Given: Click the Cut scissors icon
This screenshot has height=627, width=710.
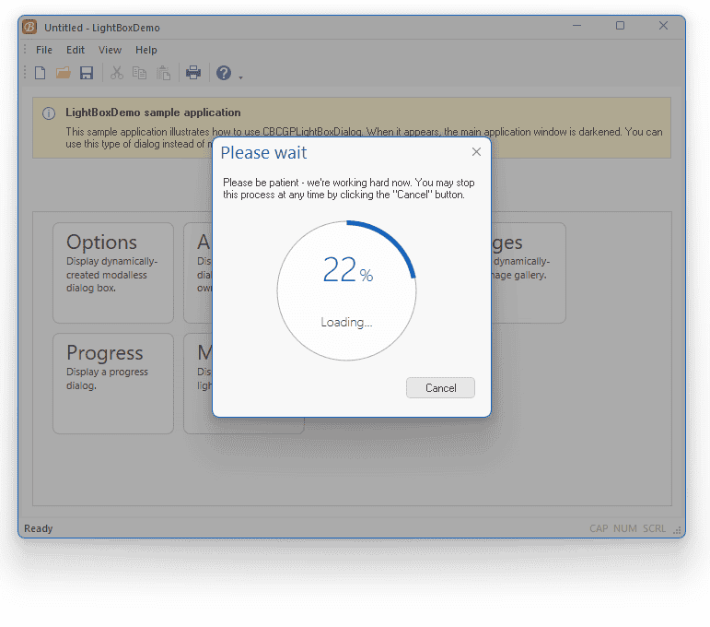Looking at the screenshot, I should coord(117,73).
